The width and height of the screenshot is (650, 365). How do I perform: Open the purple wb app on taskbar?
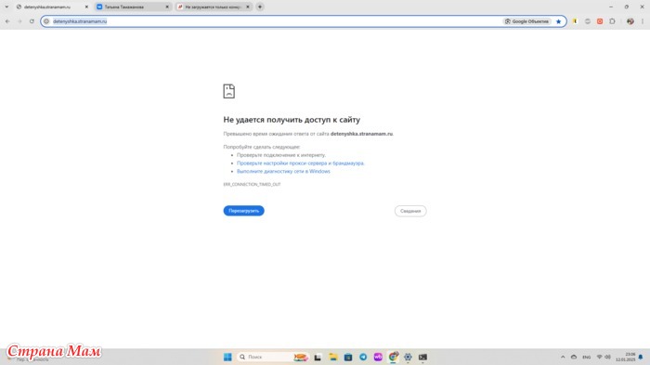378,358
